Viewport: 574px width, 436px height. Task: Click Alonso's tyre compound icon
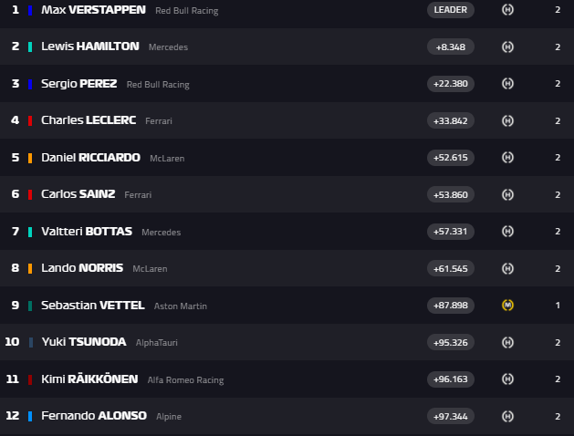coord(508,416)
